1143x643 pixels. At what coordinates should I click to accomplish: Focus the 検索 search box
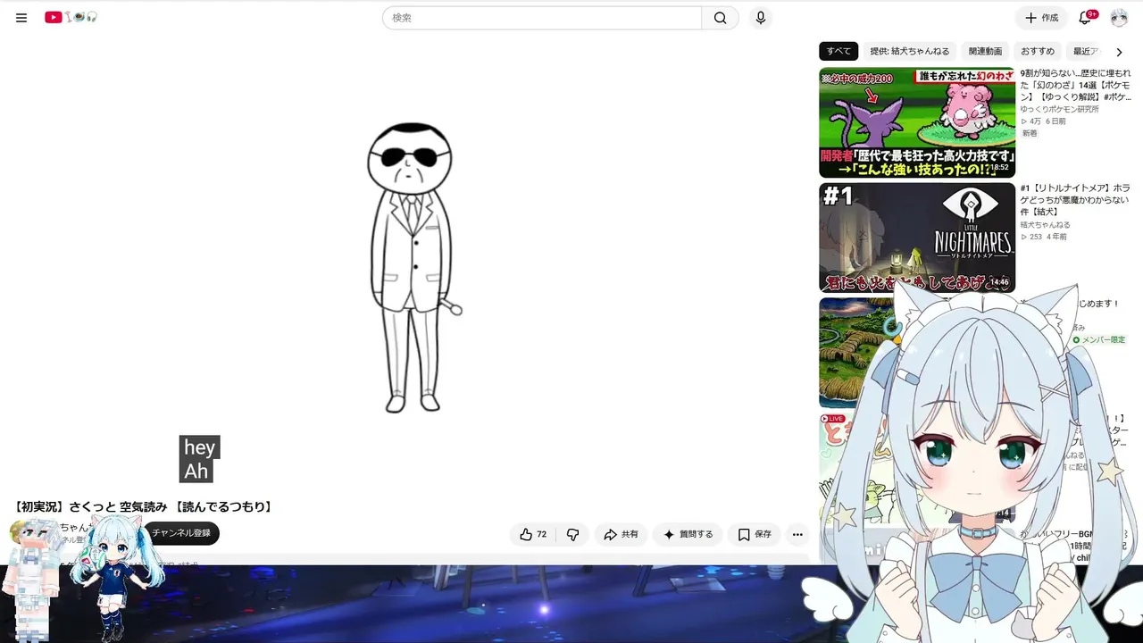click(542, 18)
